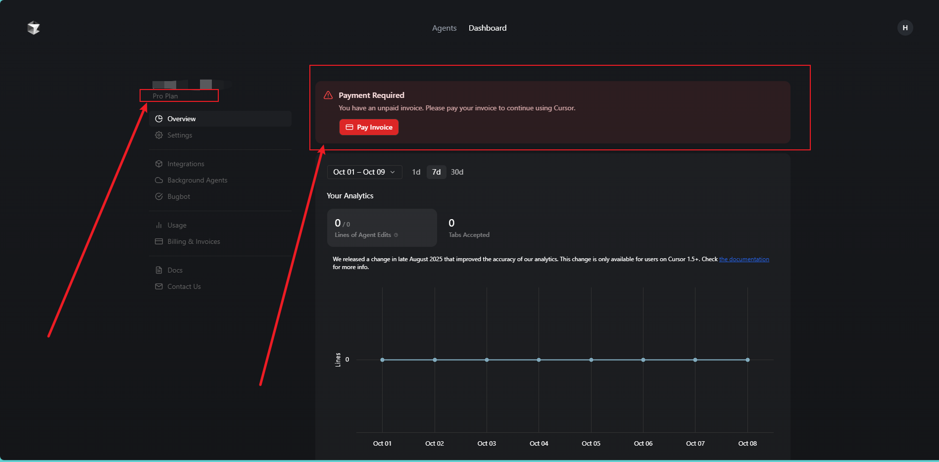Click the Payment Required warning triangle icon

click(328, 95)
